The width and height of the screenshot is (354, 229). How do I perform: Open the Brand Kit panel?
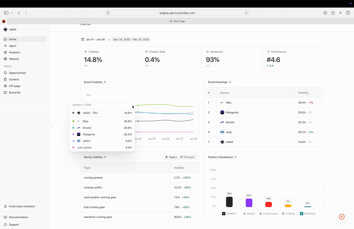point(14,92)
